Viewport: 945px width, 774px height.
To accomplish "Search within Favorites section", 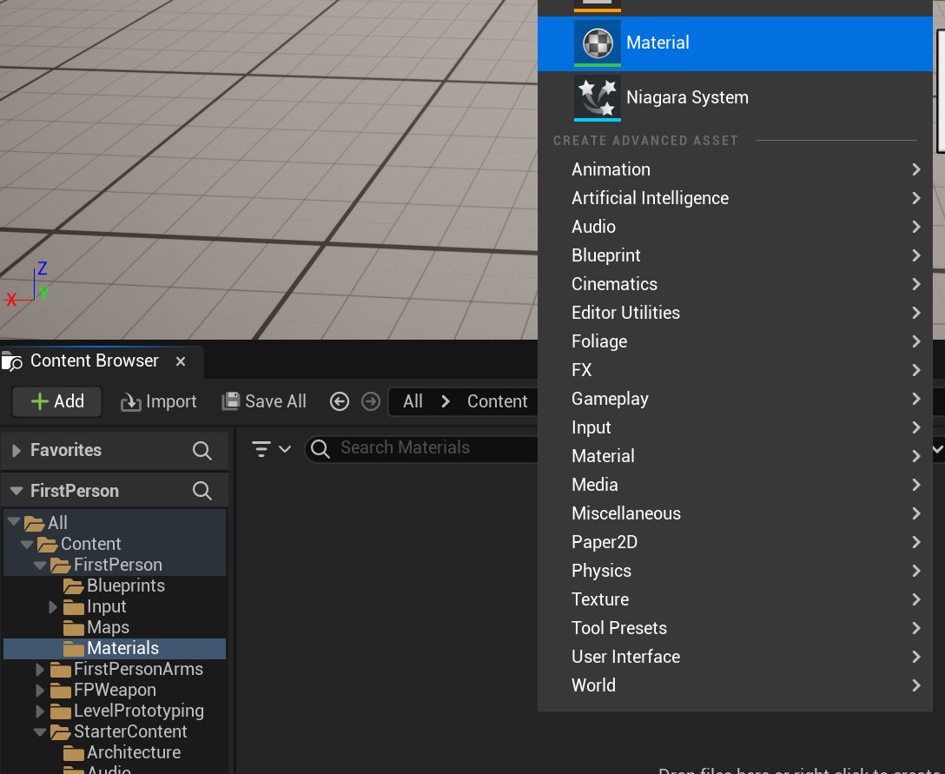I will click(x=202, y=450).
